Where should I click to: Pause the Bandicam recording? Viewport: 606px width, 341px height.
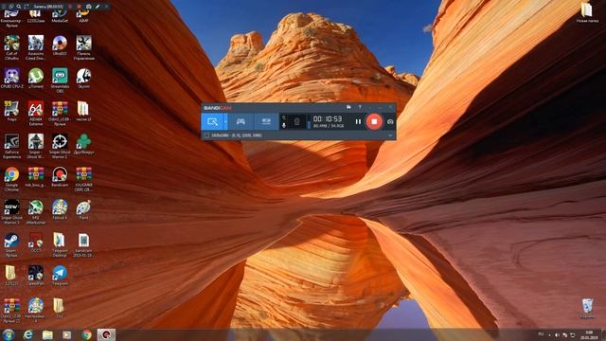click(x=358, y=121)
